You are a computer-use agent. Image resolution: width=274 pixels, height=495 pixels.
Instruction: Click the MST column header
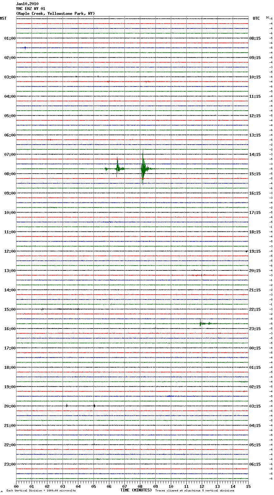(3, 18)
